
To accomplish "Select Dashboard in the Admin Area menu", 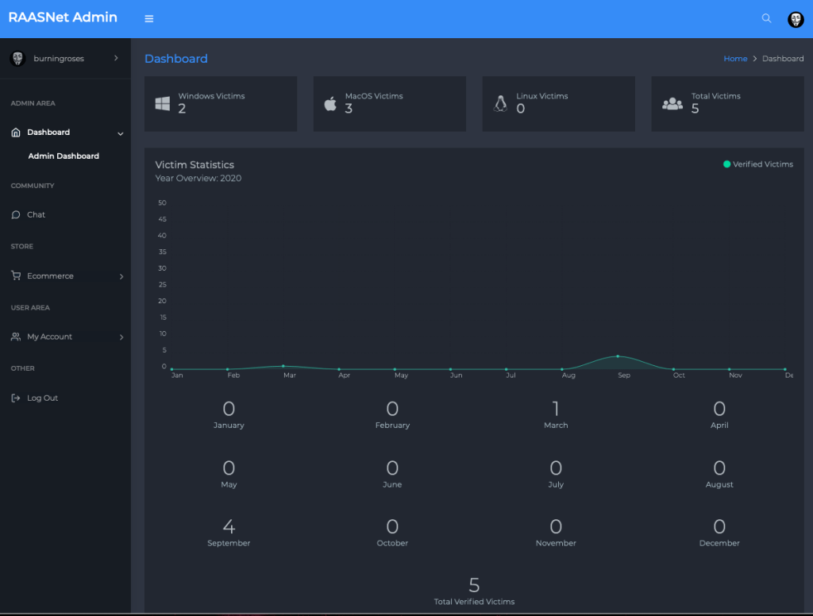I will point(46,132).
